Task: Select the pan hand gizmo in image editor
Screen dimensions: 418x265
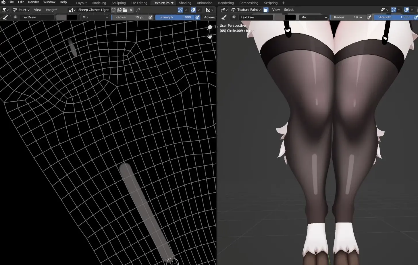Action: pos(210,36)
